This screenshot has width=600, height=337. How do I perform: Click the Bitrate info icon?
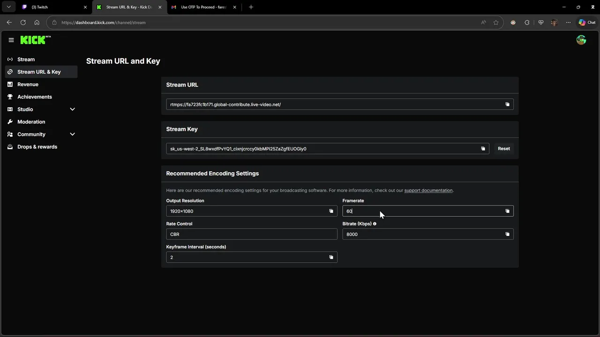click(x=375, y=224)
